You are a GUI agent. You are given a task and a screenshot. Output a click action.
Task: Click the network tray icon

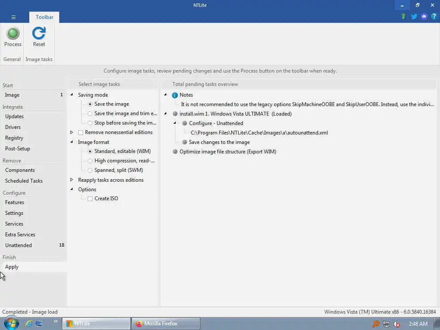click(x=386, y=324)
